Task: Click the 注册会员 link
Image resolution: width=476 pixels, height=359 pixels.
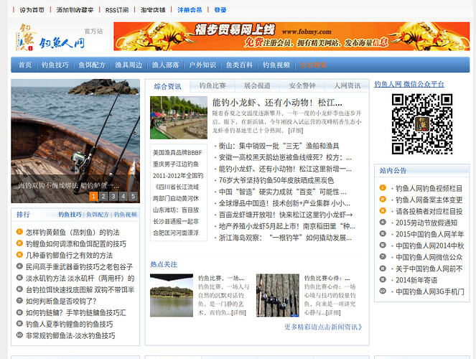Action: [190, 10]
